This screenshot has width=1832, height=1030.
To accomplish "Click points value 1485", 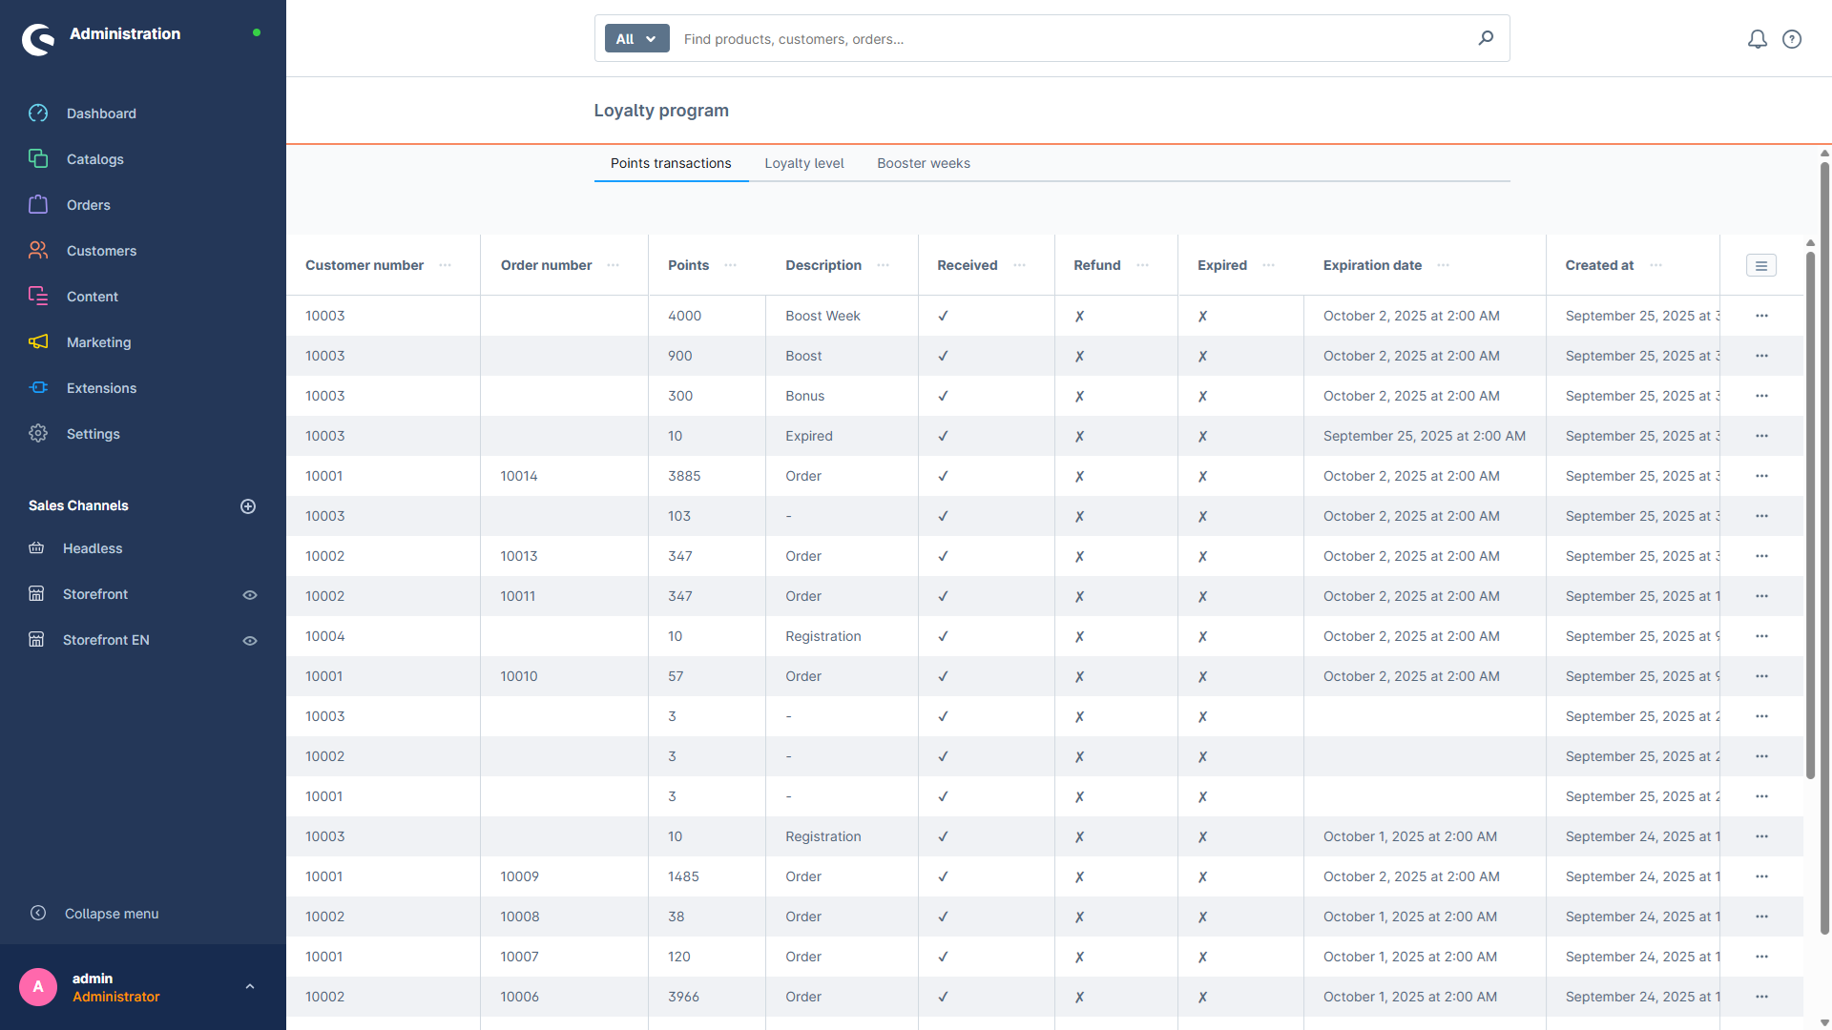I will click(683, 876).
